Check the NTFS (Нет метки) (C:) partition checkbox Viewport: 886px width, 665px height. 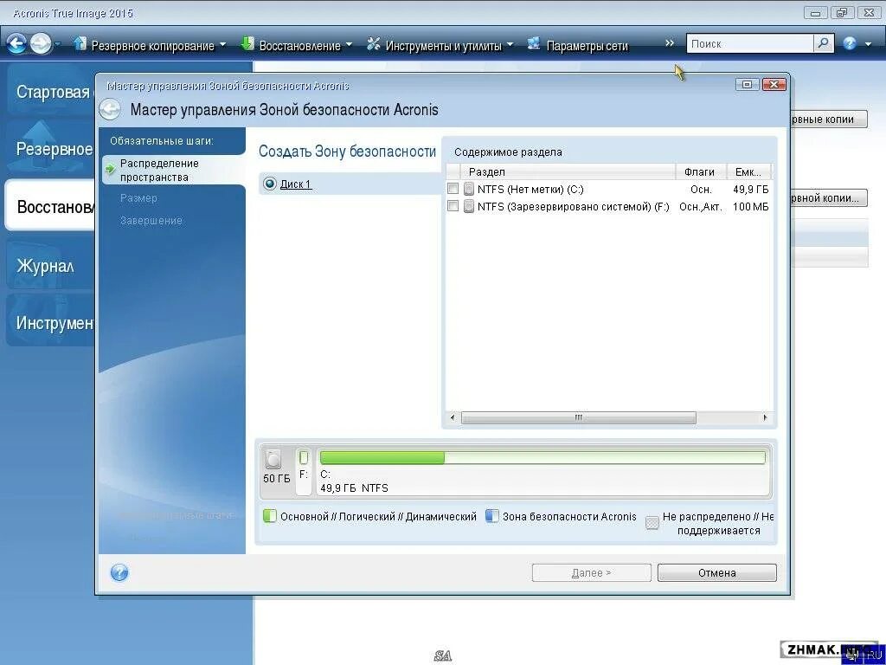(453, 188)
